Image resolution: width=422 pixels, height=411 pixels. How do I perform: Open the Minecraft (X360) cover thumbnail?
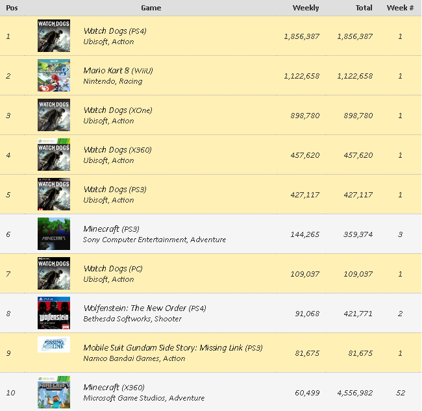coord(54,392)
